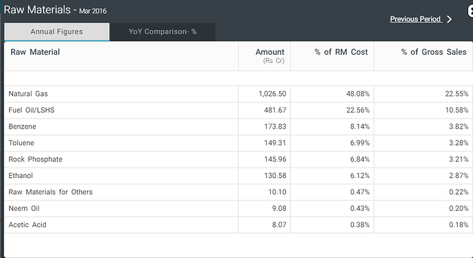473x258 pixels.
Task: Select Raw Materials for Others row
Action: click(x=239, y=192)
